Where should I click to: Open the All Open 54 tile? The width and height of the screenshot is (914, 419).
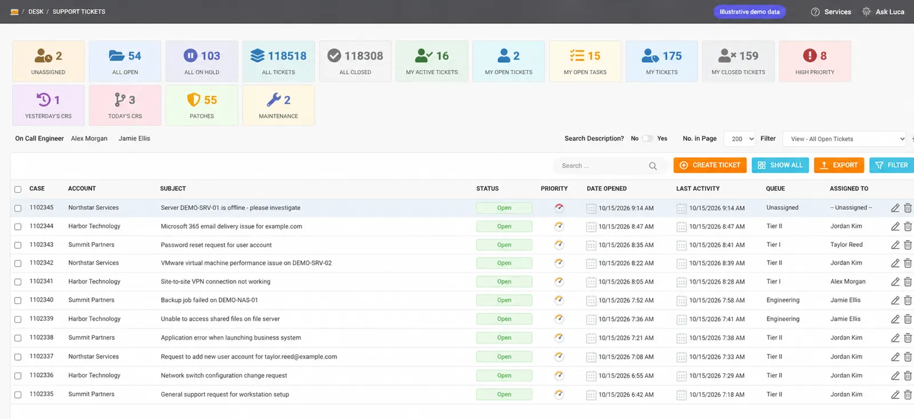(125, 61)
